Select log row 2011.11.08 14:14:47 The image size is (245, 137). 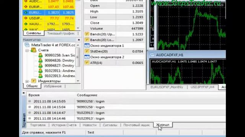(126, 113)
